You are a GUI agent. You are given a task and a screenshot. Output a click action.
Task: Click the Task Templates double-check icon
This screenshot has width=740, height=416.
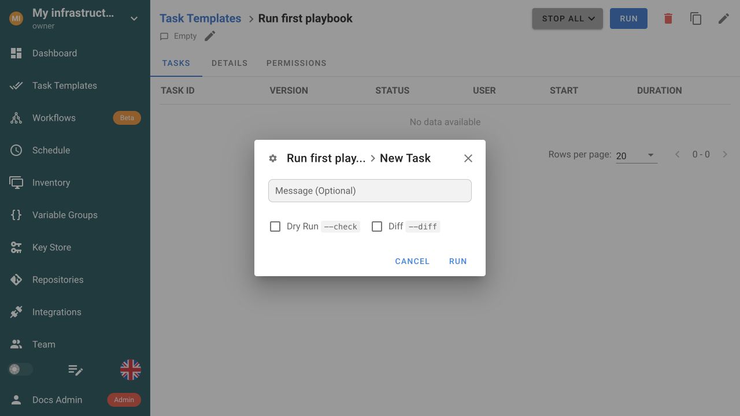(x=16, y=86)
